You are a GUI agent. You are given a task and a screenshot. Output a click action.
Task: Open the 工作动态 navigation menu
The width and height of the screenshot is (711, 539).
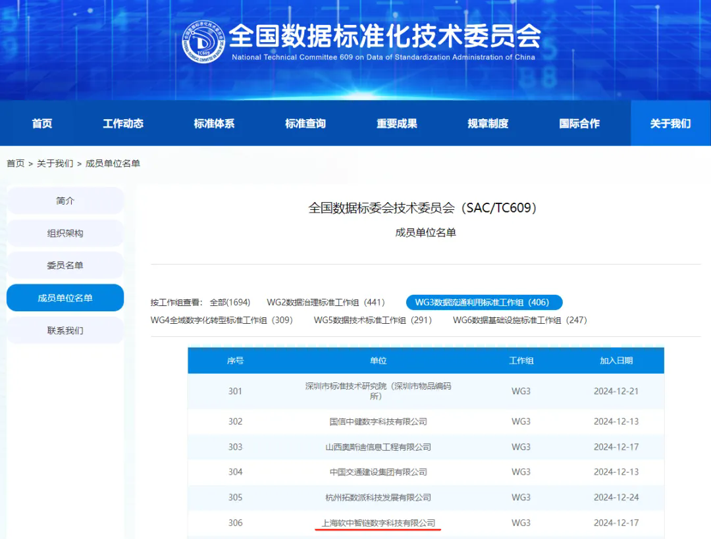coord(123,123)
